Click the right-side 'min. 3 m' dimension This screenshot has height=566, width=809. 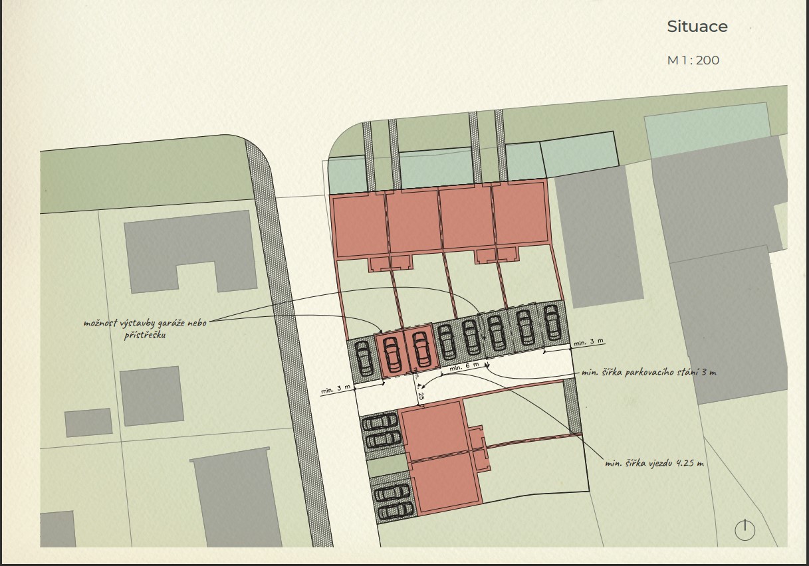pos(588,341)
